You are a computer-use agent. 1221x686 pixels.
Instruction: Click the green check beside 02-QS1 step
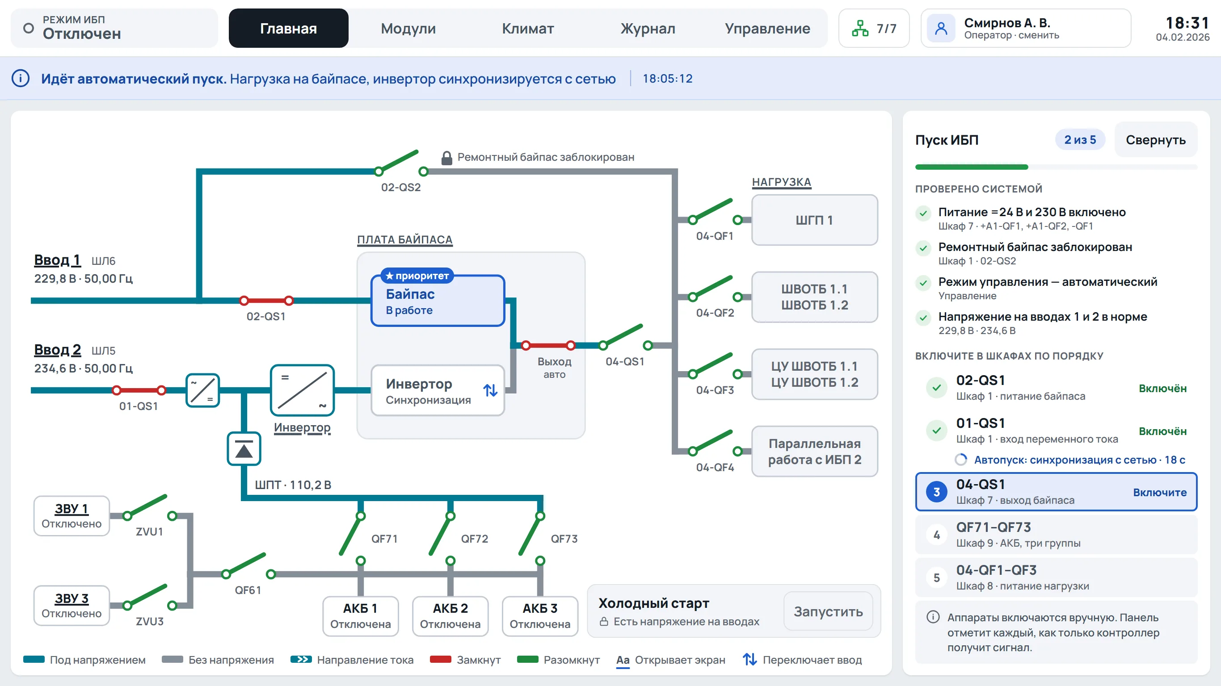937,388
